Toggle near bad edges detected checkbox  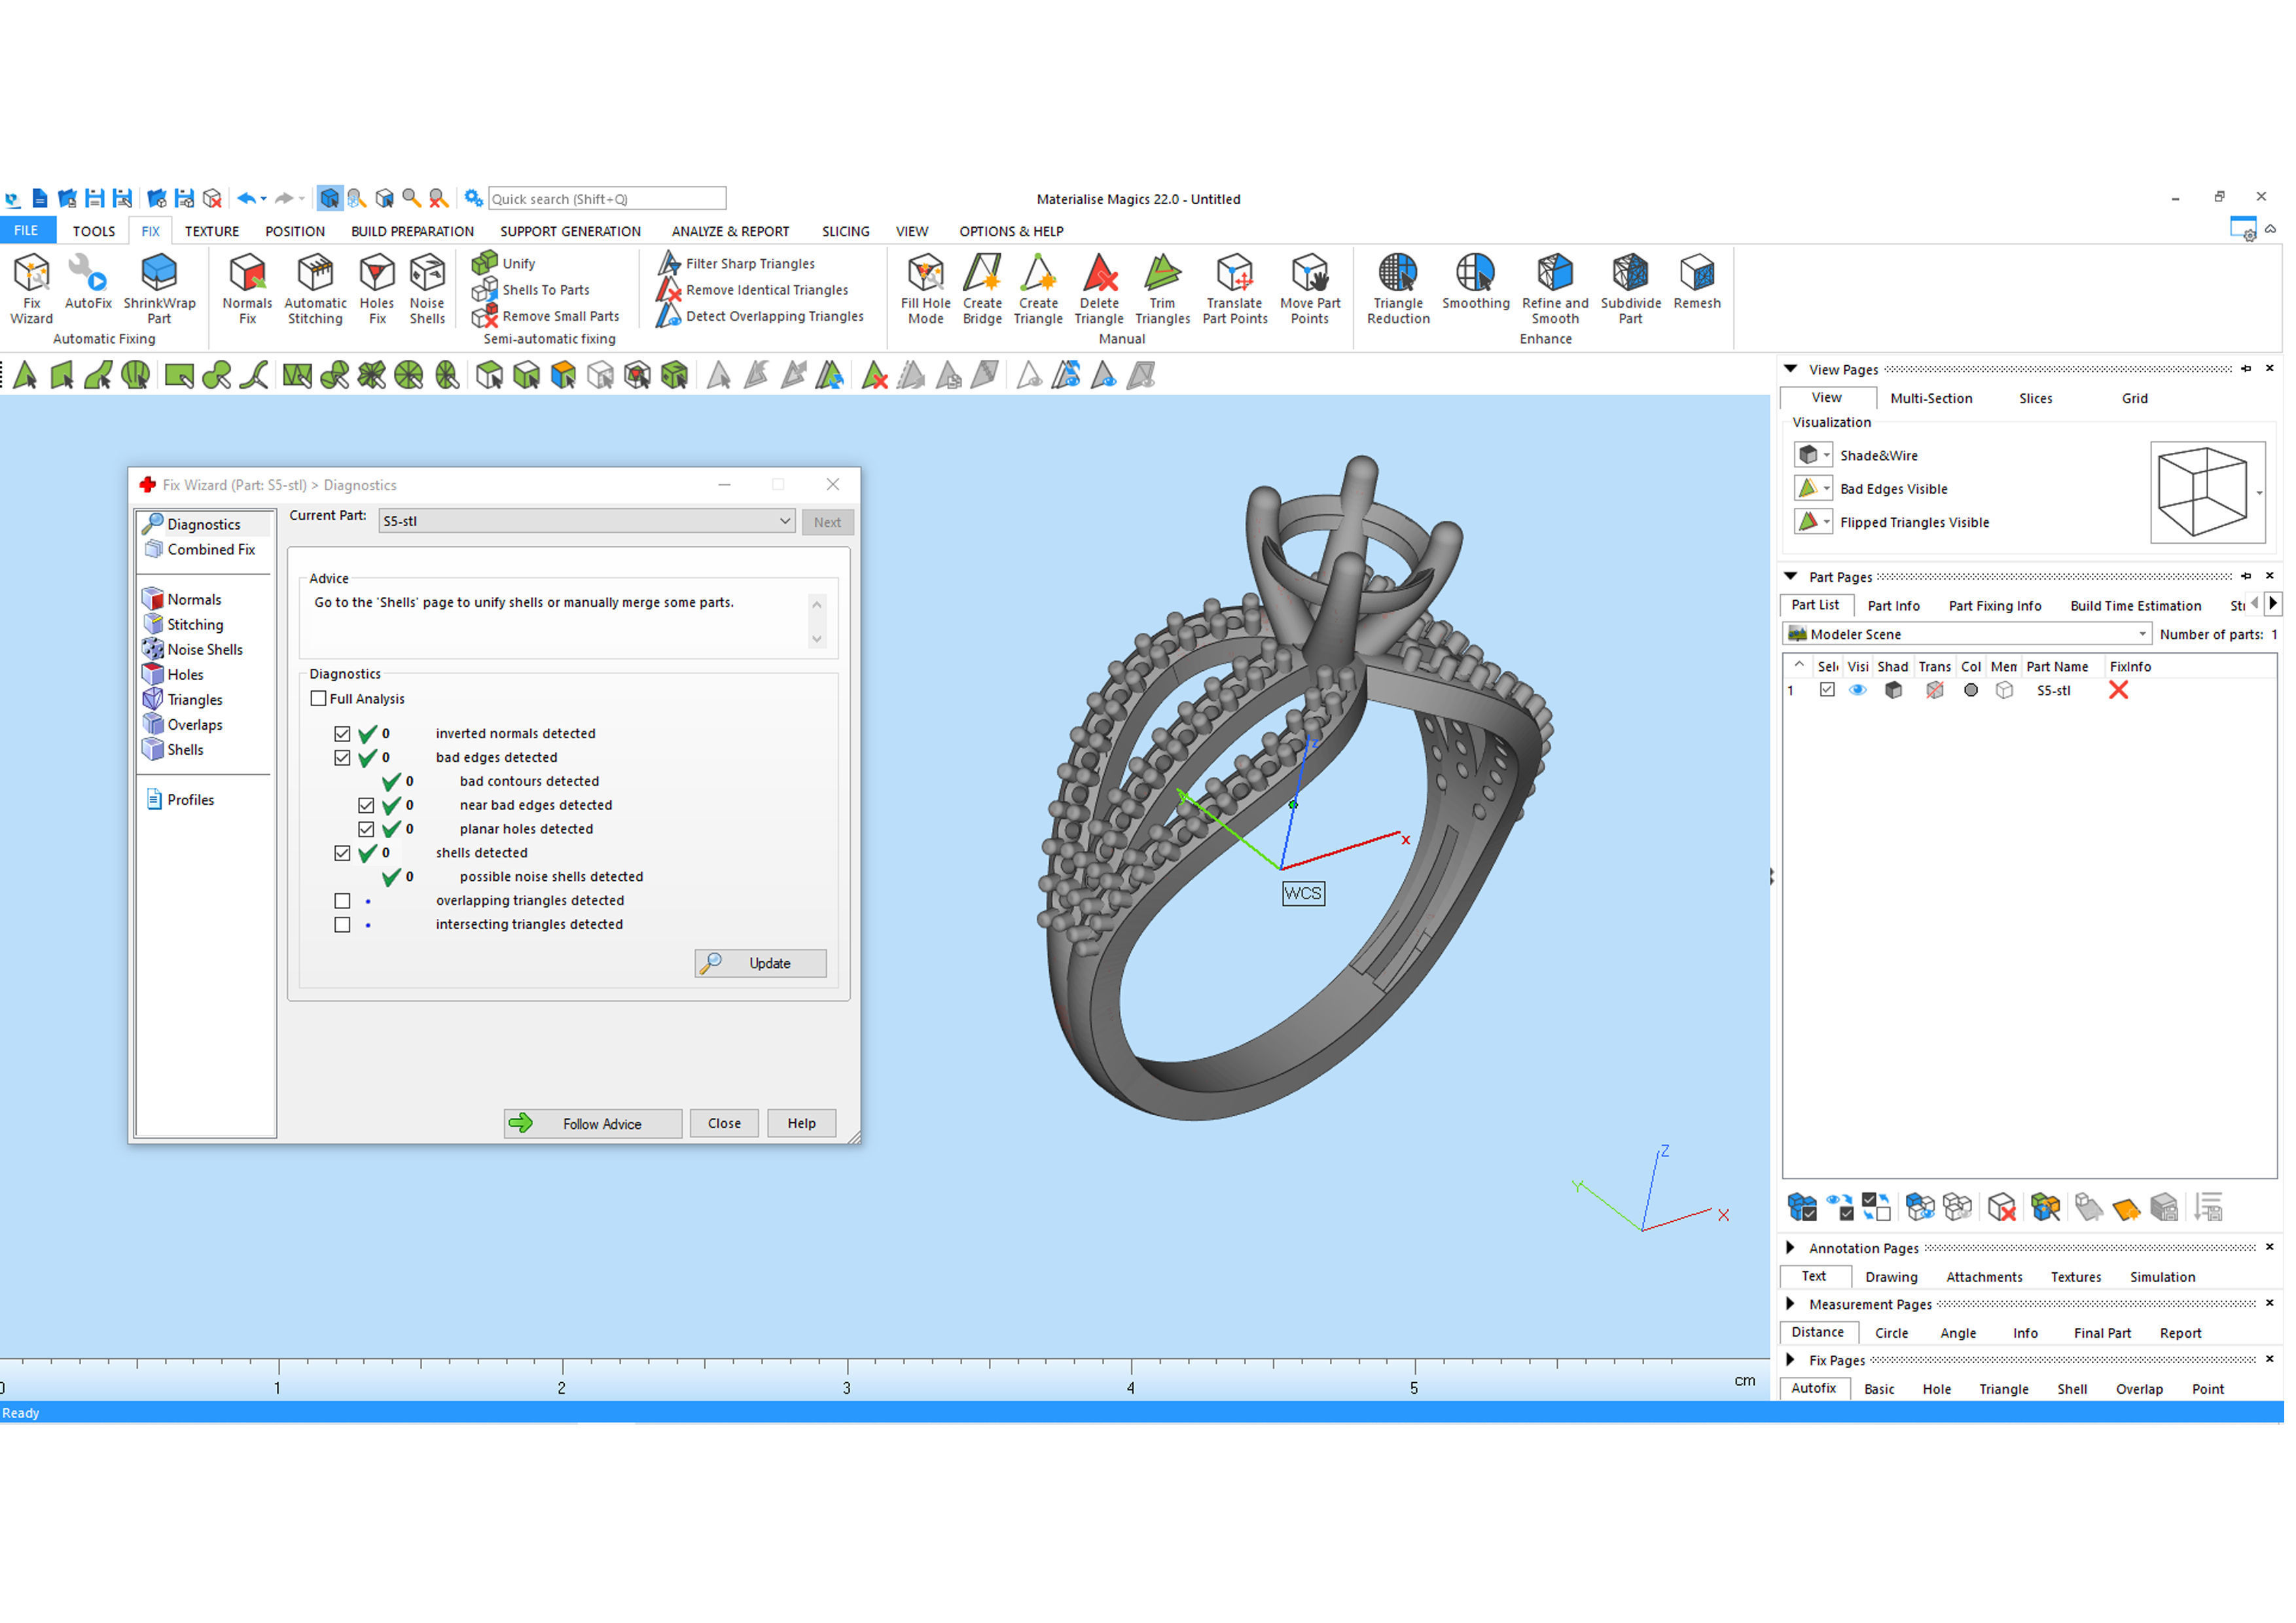click(x=366, y=806)
